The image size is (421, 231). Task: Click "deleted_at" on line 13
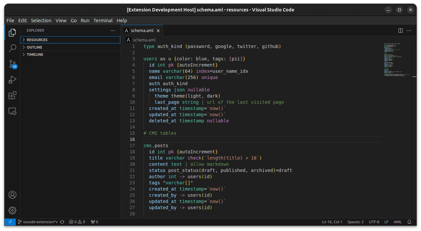coord(163,121)
